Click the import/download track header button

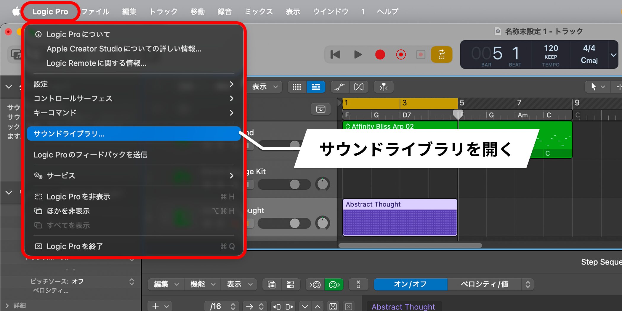tap(321, 109)
